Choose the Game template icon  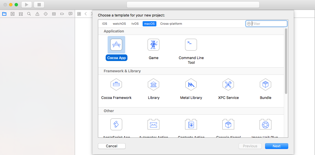(x=153, y=45)
